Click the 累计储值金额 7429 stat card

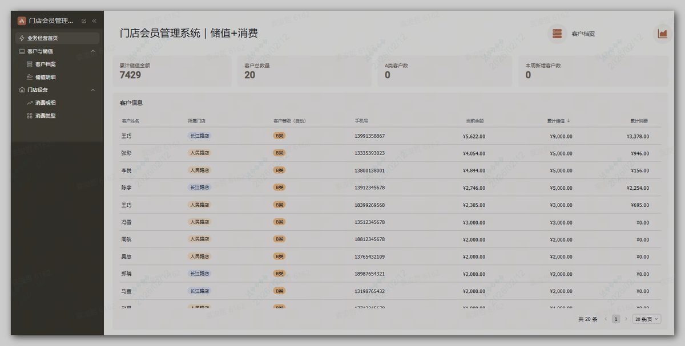tap(172, 71)
